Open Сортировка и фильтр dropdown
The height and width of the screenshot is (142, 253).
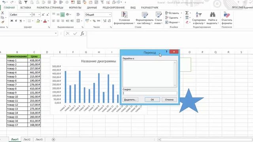[198, 18]
